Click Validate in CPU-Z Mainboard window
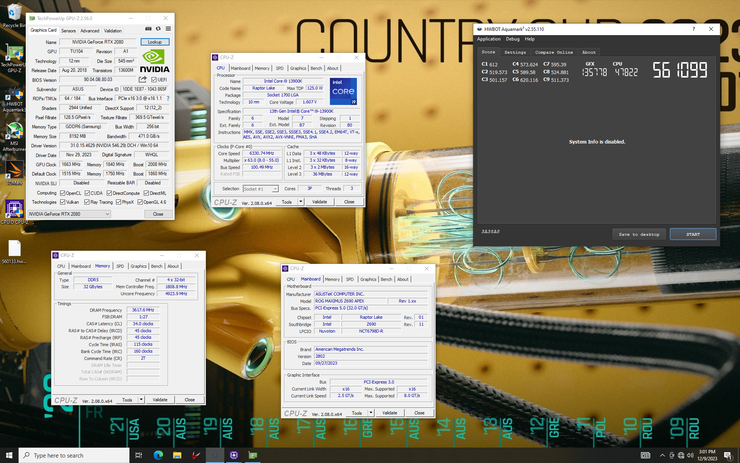The width and height of the screenshot is (740, 463). click(x=390, y=413)
